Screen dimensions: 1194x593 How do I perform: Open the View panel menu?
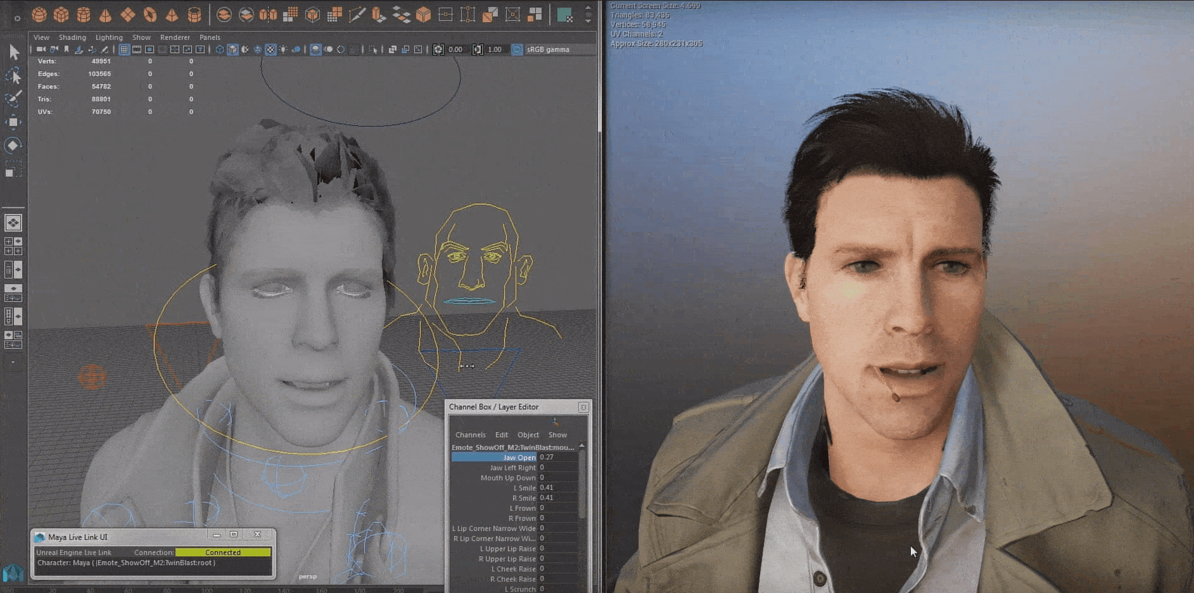pyautogui.click(x=41, y=37)
